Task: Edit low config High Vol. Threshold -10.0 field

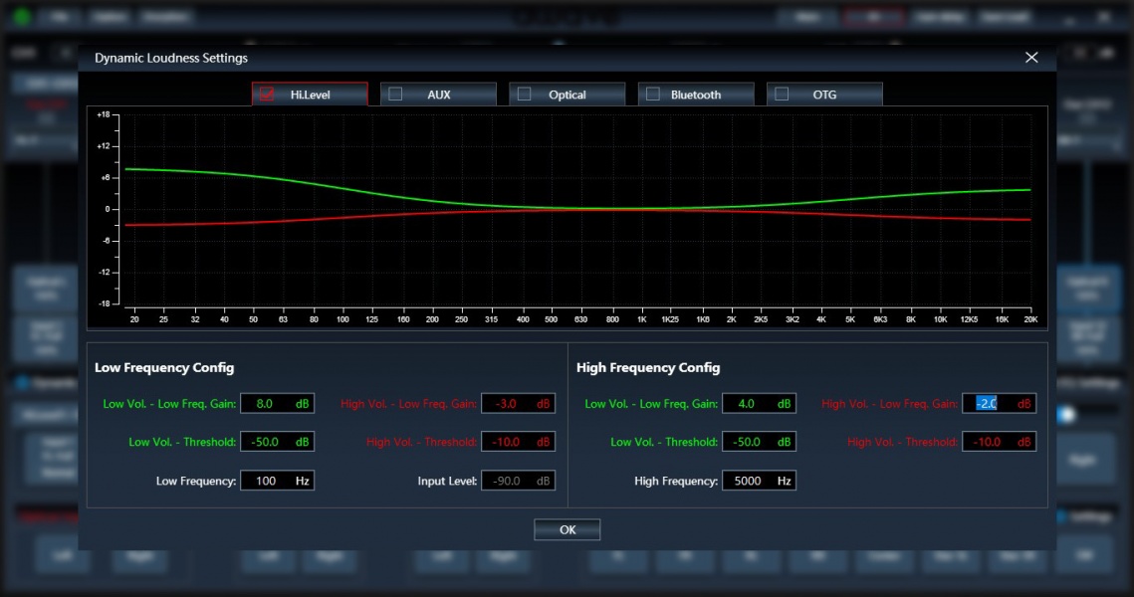Action: [x=518, y=442]
